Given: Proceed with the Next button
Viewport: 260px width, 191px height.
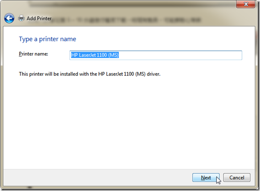Looking at the screenshot, I should point(206,178).
